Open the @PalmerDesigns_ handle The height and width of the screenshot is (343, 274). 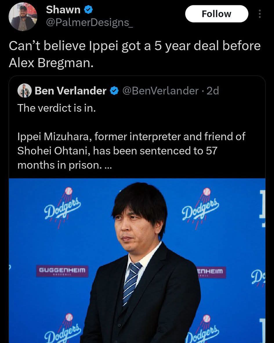90,22
